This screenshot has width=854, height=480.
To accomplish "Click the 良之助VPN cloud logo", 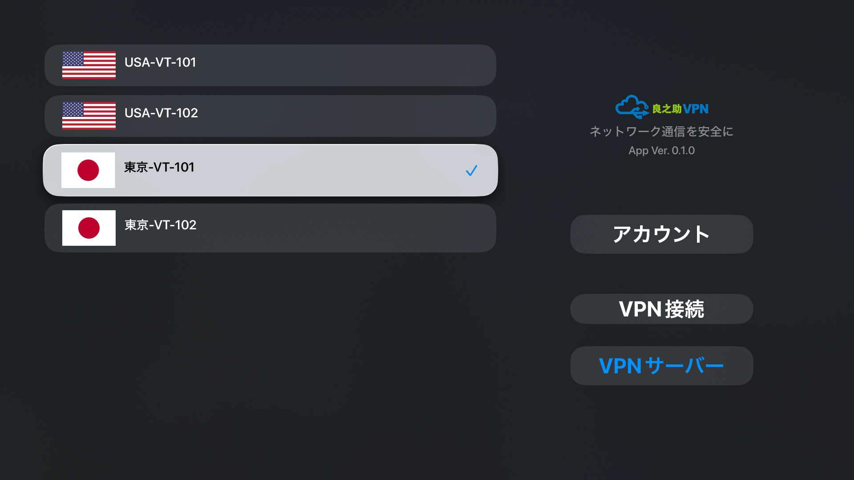I will pyautogui.click(x=632, y=107).
